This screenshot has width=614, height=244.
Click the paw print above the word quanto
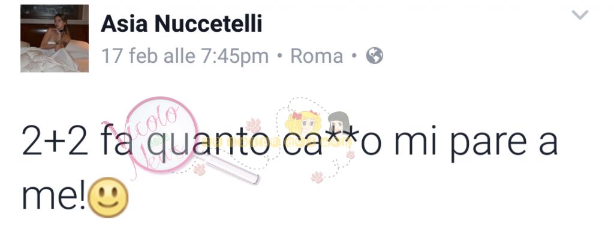pyautogui.click(x=254, y=126)
